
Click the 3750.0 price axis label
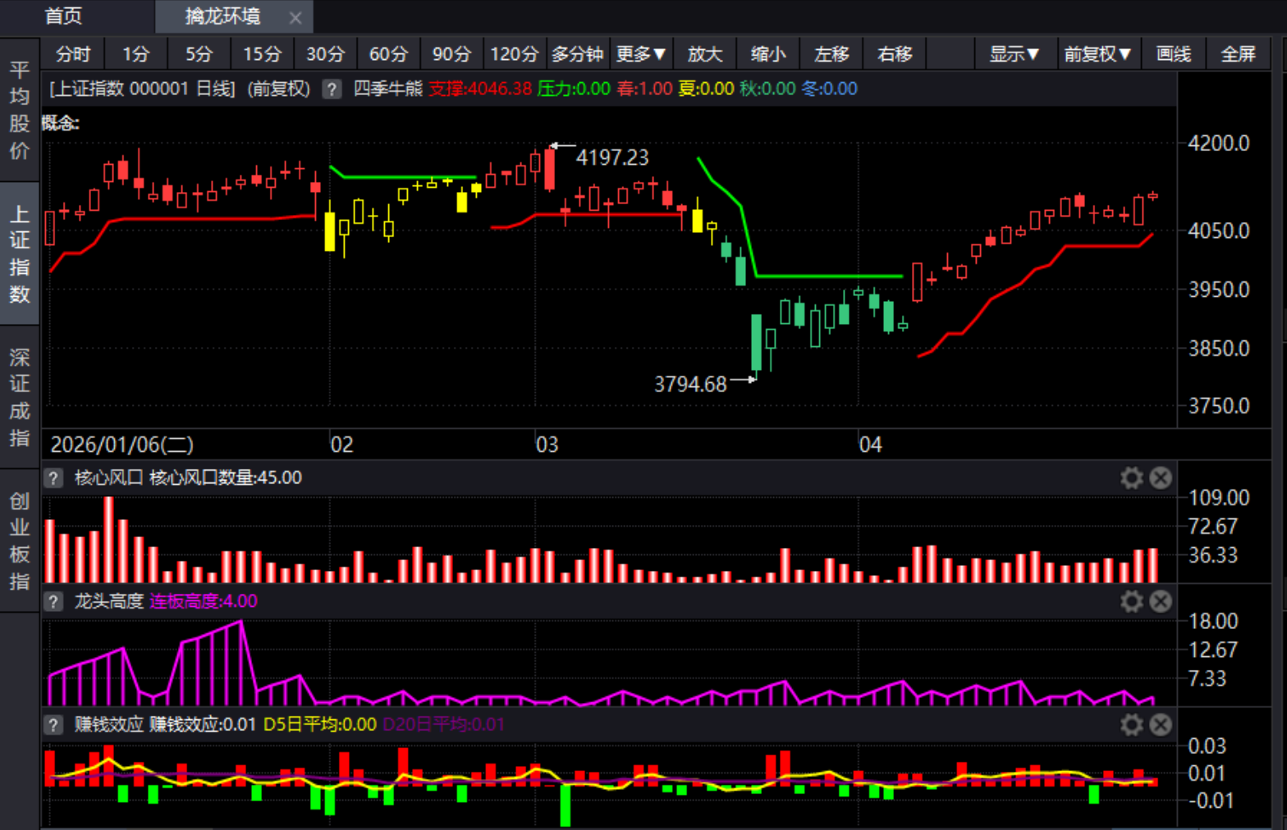[1219, 406]
